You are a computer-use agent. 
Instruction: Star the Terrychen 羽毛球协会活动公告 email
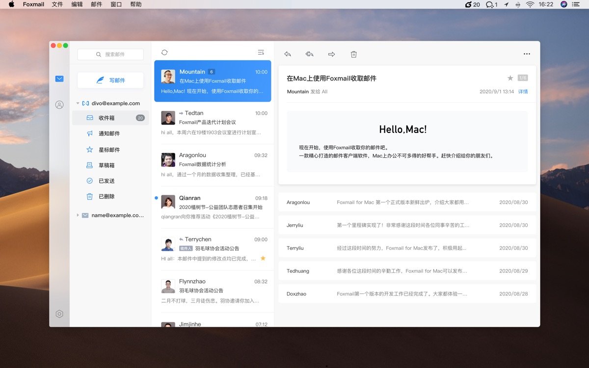[x=263, y=258]
